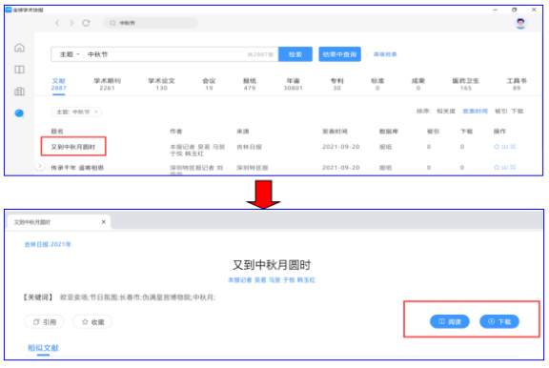Image resolution: width=549 pixels, height=368 pixels.
Task: Remove the 主题: 中秋节 filter tag
Action: pyautogui.click(x=95, y=112)
